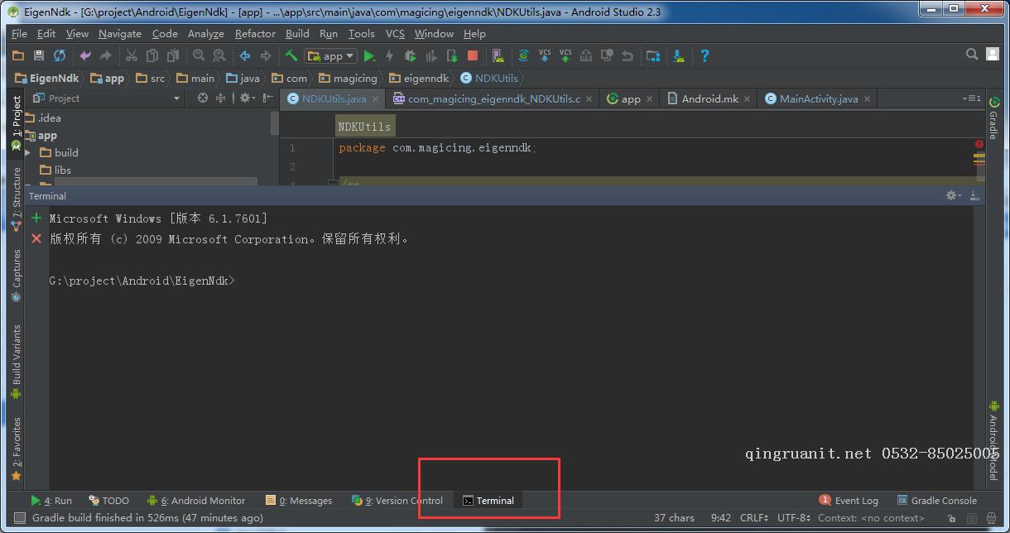Click the UTF-8 encoding selector
The image size is (1010, 533).
pyautogui.click(x=794, y=517)
